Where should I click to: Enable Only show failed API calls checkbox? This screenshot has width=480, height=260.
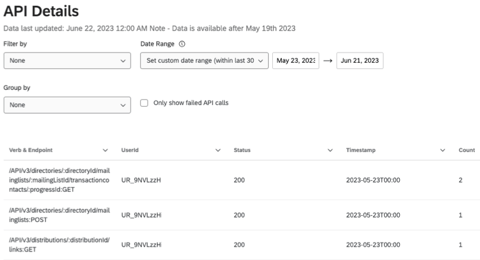coord(144,103)
